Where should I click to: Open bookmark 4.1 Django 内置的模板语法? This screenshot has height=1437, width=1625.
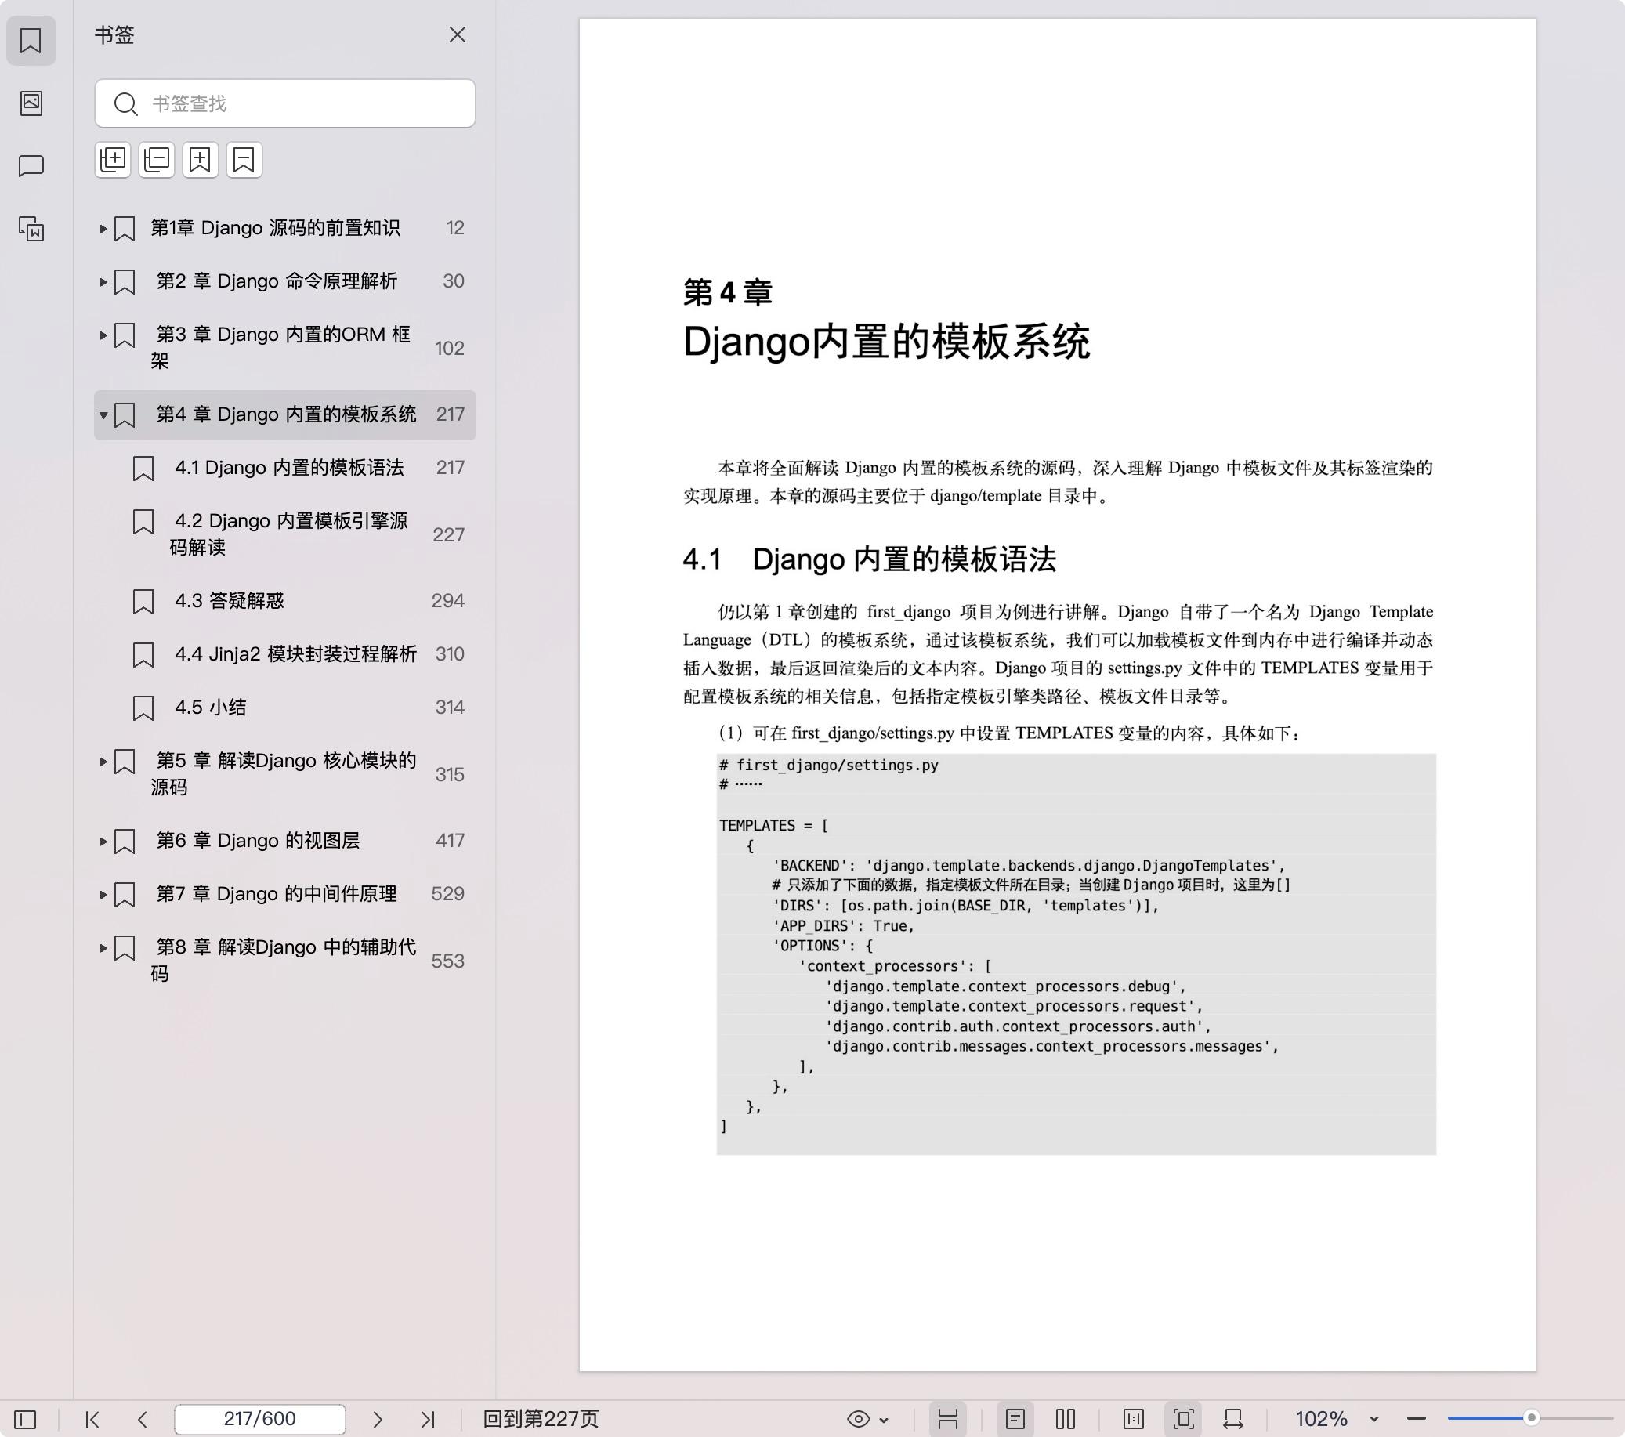point(289,468)
